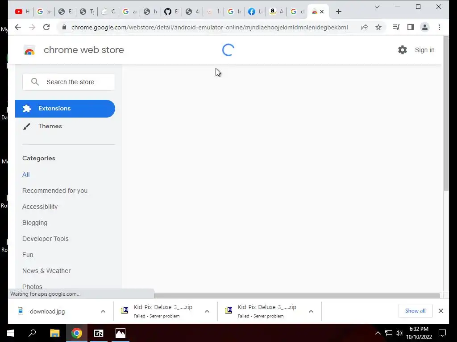Choose the Developer Tools category

click(x=46, y=239)
